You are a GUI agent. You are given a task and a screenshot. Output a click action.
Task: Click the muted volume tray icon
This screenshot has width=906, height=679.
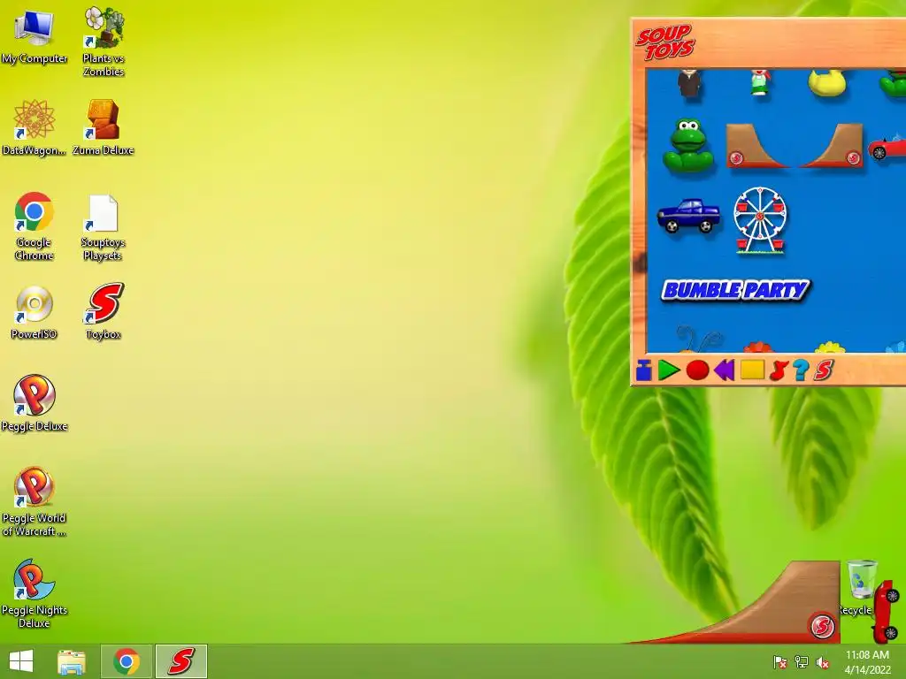pyautogui.click(x=822, y=662)
